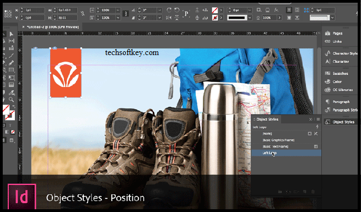Image resolution: width=361 pixels, height=212 pixels.
Task: Select the Direct Selection tool
Action: (x=11, y=34)
